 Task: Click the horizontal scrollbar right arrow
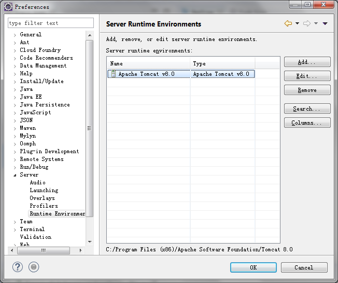point(81,250)
